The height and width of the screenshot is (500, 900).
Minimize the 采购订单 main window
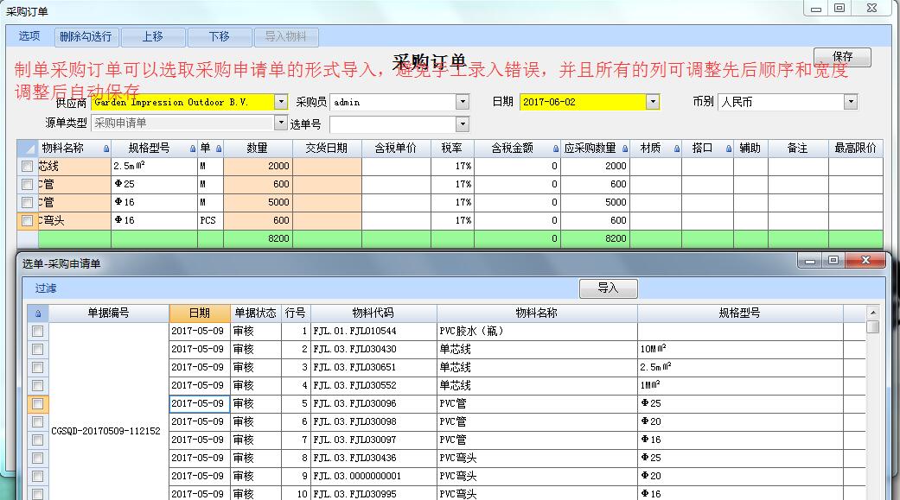(x=816, y=8)
